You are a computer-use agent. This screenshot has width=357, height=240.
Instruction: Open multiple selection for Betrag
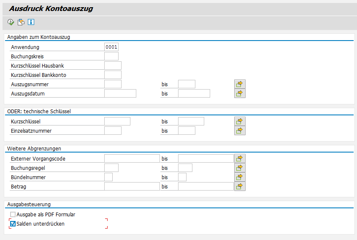240,186
